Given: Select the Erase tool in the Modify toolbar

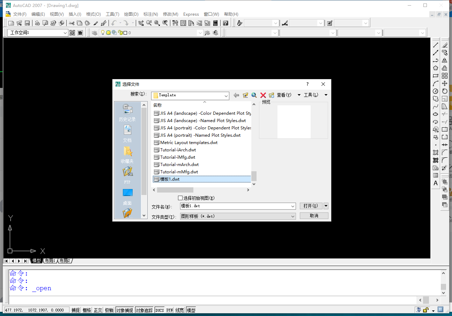Looking at the screenshot, I should 445,45.
